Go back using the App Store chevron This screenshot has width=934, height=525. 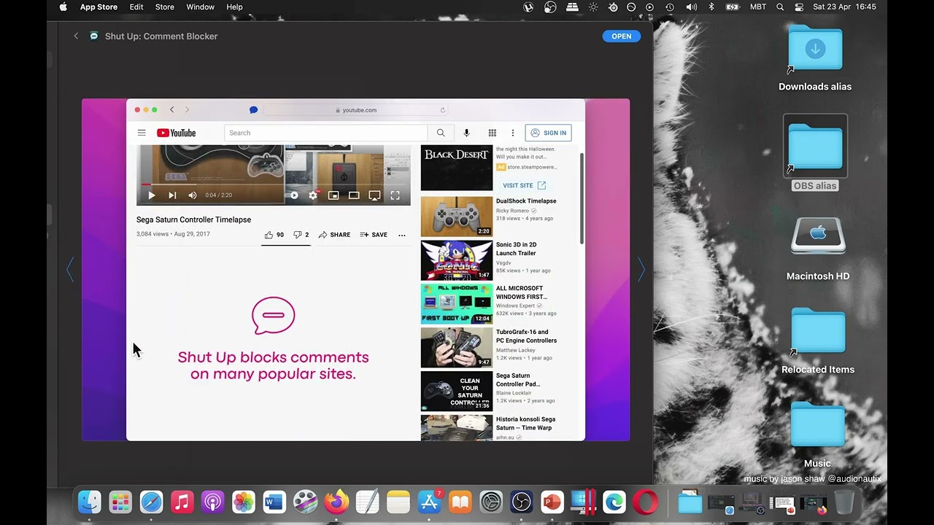76,36
